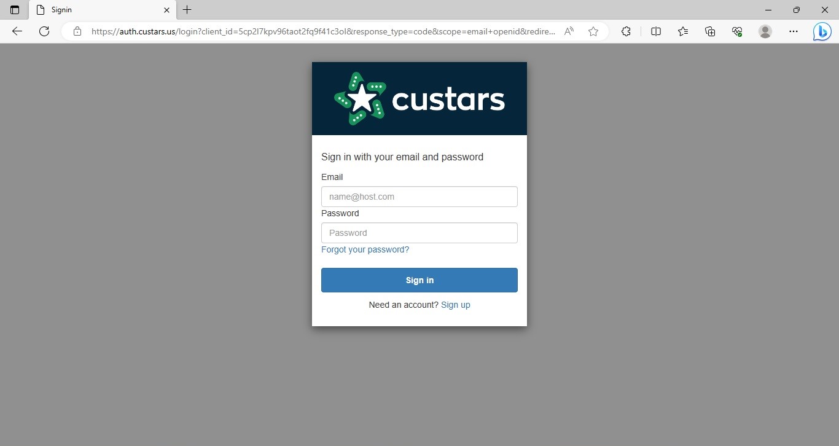This screenshot has height=446, width=839.
Task: Open a new tab with plus
Action: click(x=187, y=10)
